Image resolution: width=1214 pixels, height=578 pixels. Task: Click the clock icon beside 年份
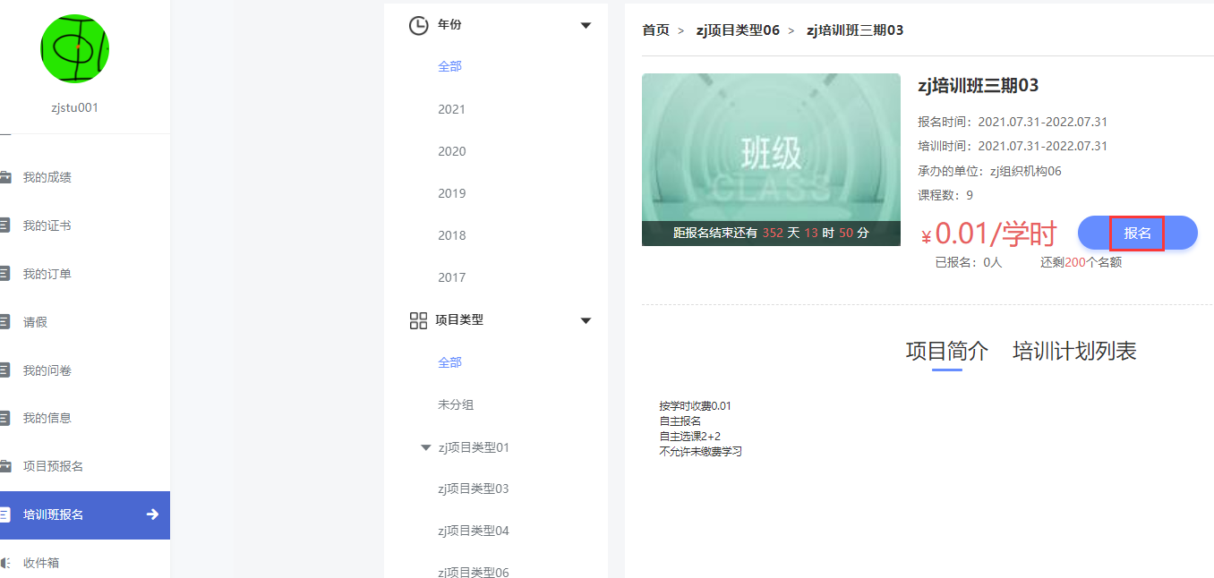coord(418,25)
